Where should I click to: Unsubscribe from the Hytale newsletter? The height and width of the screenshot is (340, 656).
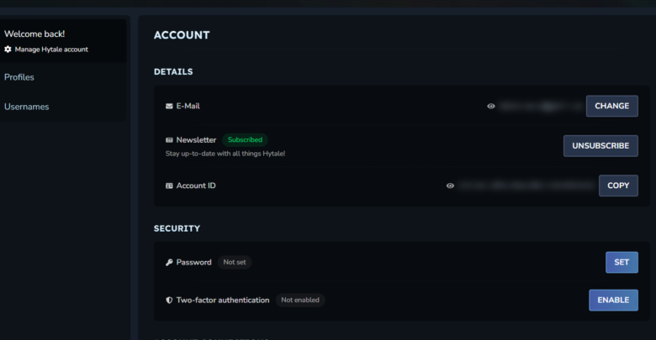point(600,146)
